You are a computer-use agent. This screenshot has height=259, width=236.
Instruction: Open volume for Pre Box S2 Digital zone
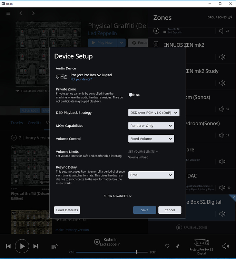pos(222,214)
